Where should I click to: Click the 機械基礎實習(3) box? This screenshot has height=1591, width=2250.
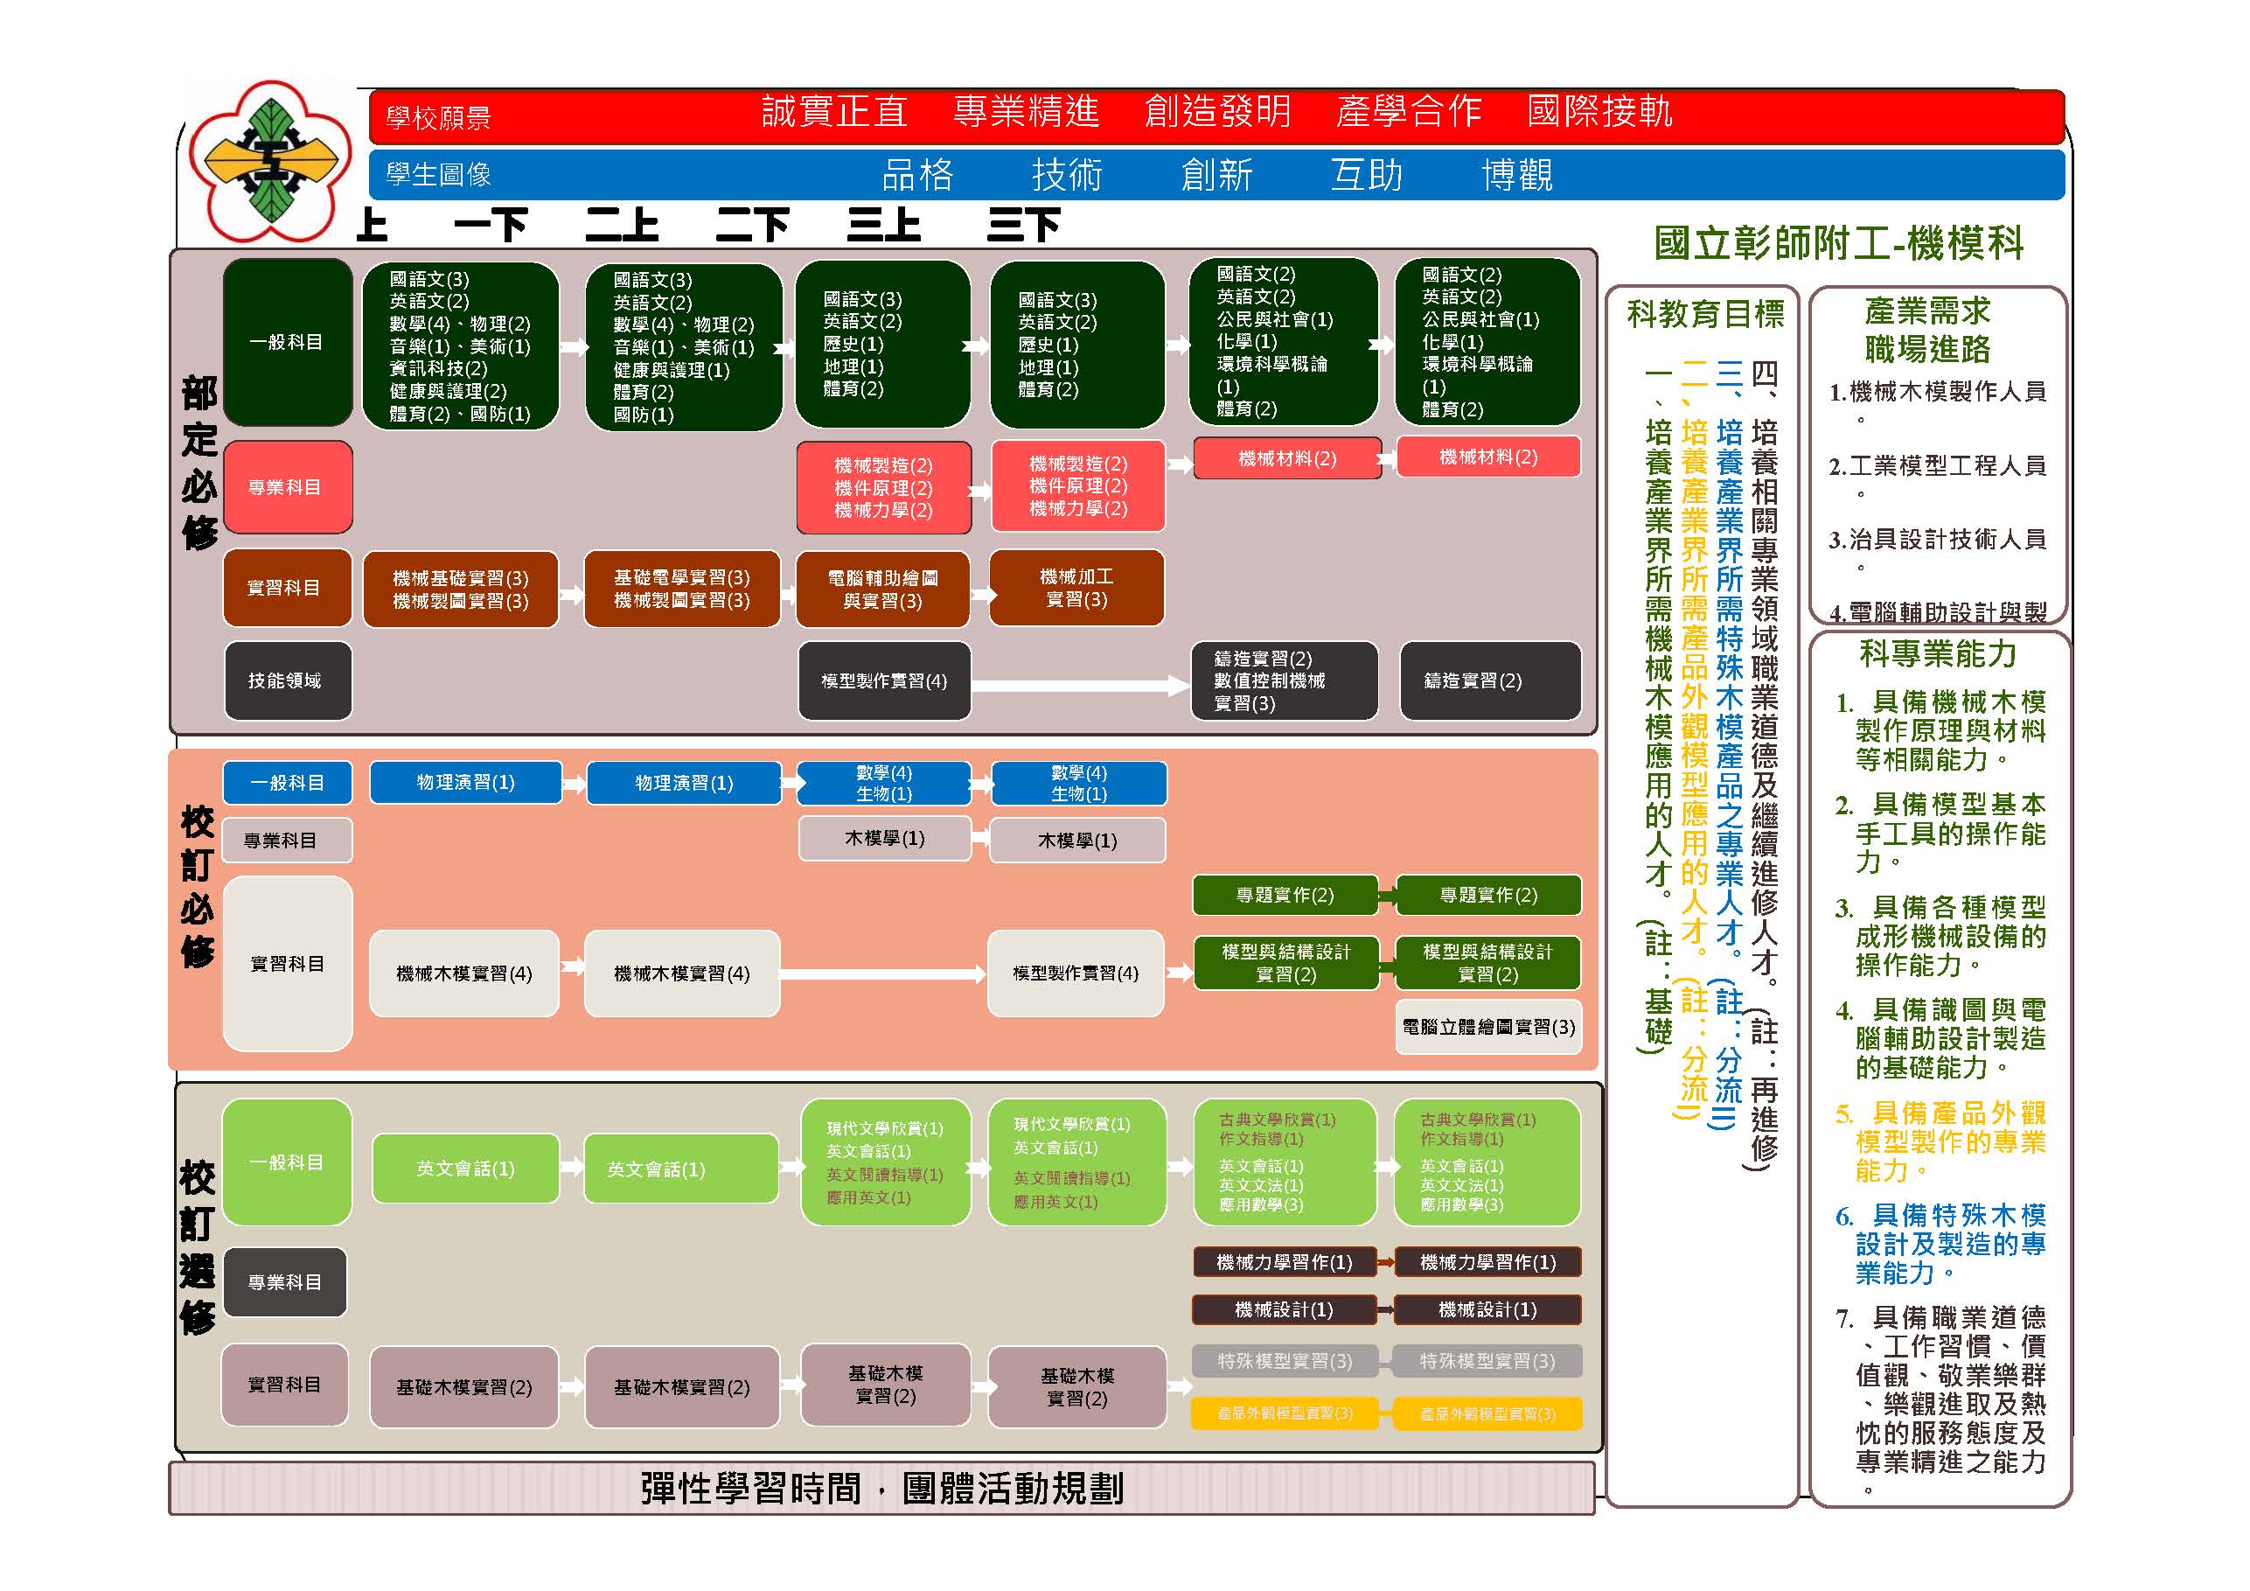coord(461,590)
